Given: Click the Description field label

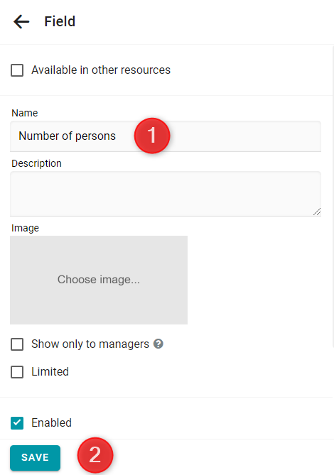Looking at the screenshot, I should tap(37, 163).
